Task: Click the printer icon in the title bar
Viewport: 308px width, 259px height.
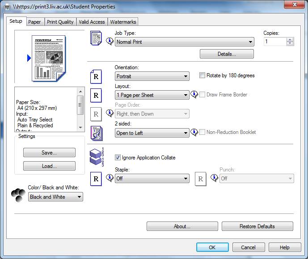Action: tap(7, 7)
